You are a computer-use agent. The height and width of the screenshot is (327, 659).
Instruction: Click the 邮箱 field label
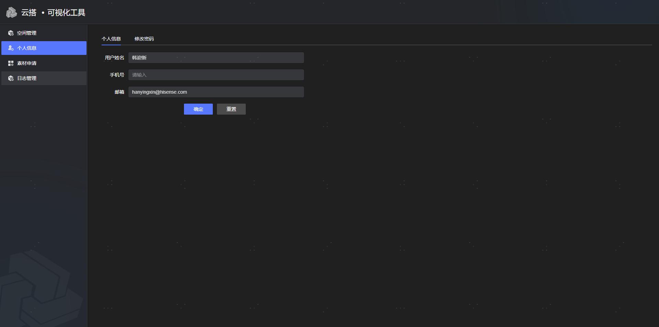[x=119, y=92]
